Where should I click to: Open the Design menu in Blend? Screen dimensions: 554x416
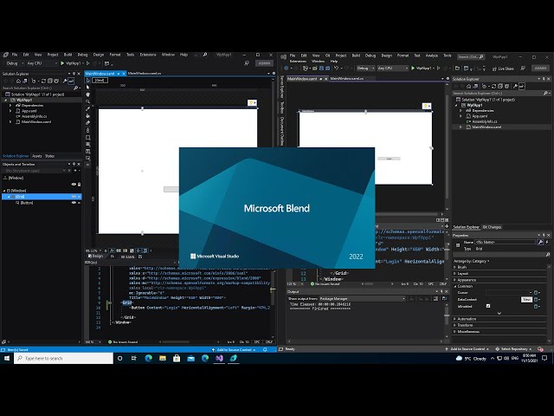(99, 55)
